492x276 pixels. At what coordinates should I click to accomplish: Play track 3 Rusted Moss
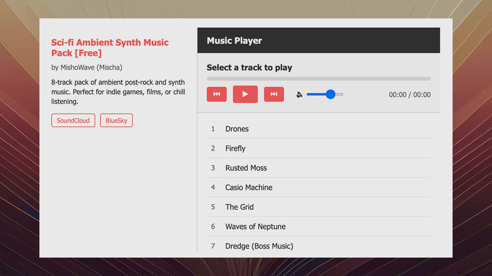246,168
